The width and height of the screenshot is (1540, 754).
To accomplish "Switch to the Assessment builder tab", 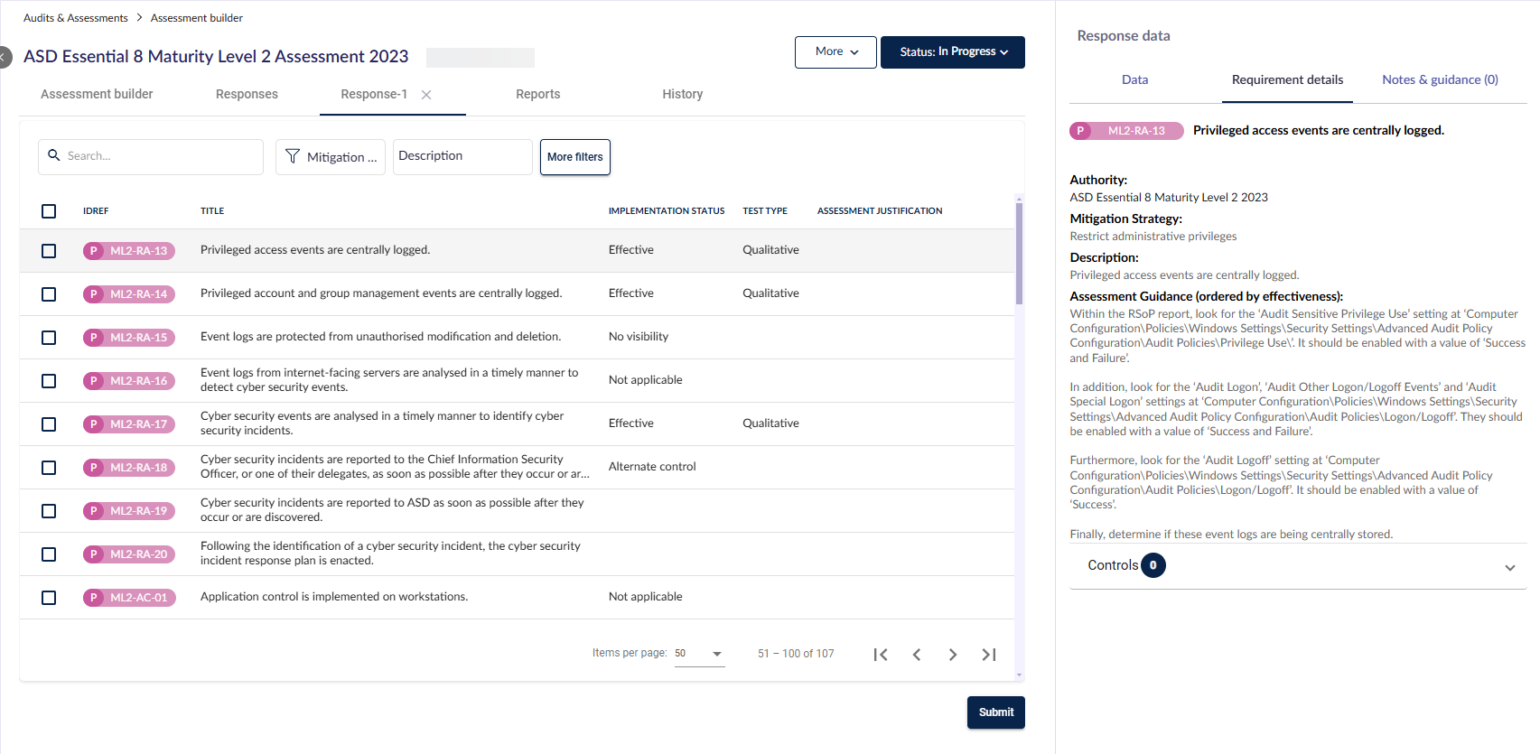I will (x=97, y=94).
